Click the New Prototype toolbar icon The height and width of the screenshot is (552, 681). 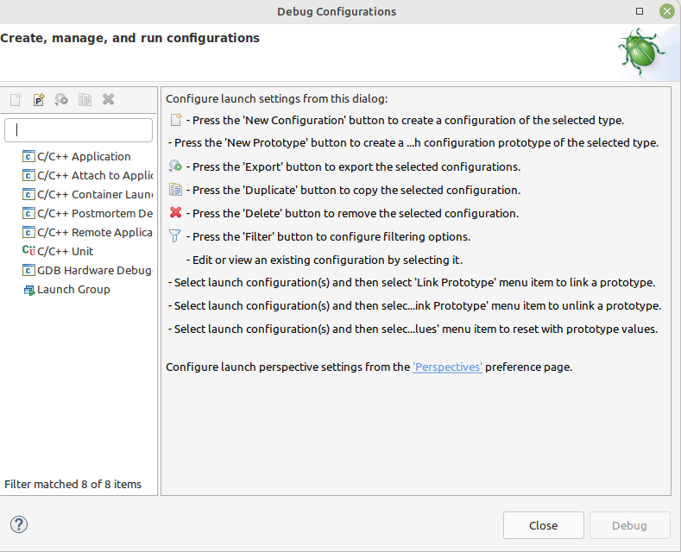[39, 99]
